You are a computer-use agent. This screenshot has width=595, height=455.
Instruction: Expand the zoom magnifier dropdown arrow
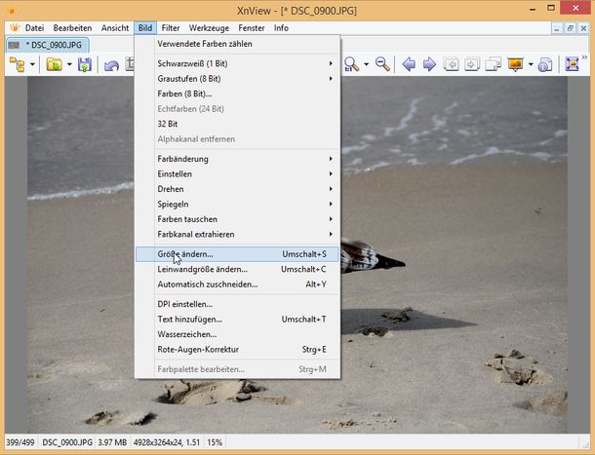coord(367,64)
